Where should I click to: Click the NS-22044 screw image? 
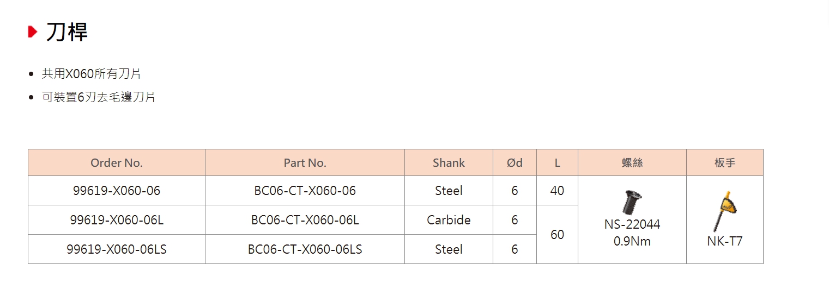coord(632,202)
